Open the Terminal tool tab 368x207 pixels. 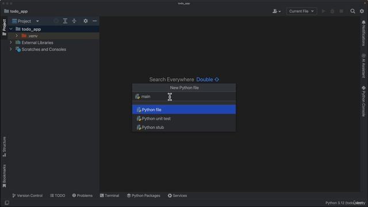point(109,195)
